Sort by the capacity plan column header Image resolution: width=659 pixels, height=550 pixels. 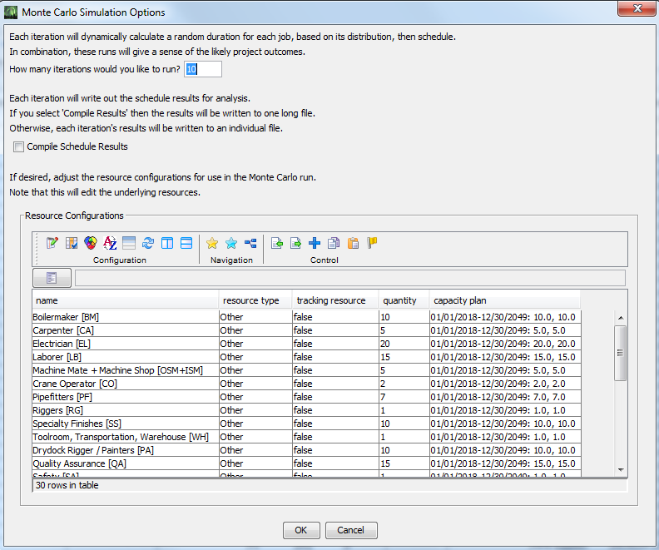504,300
